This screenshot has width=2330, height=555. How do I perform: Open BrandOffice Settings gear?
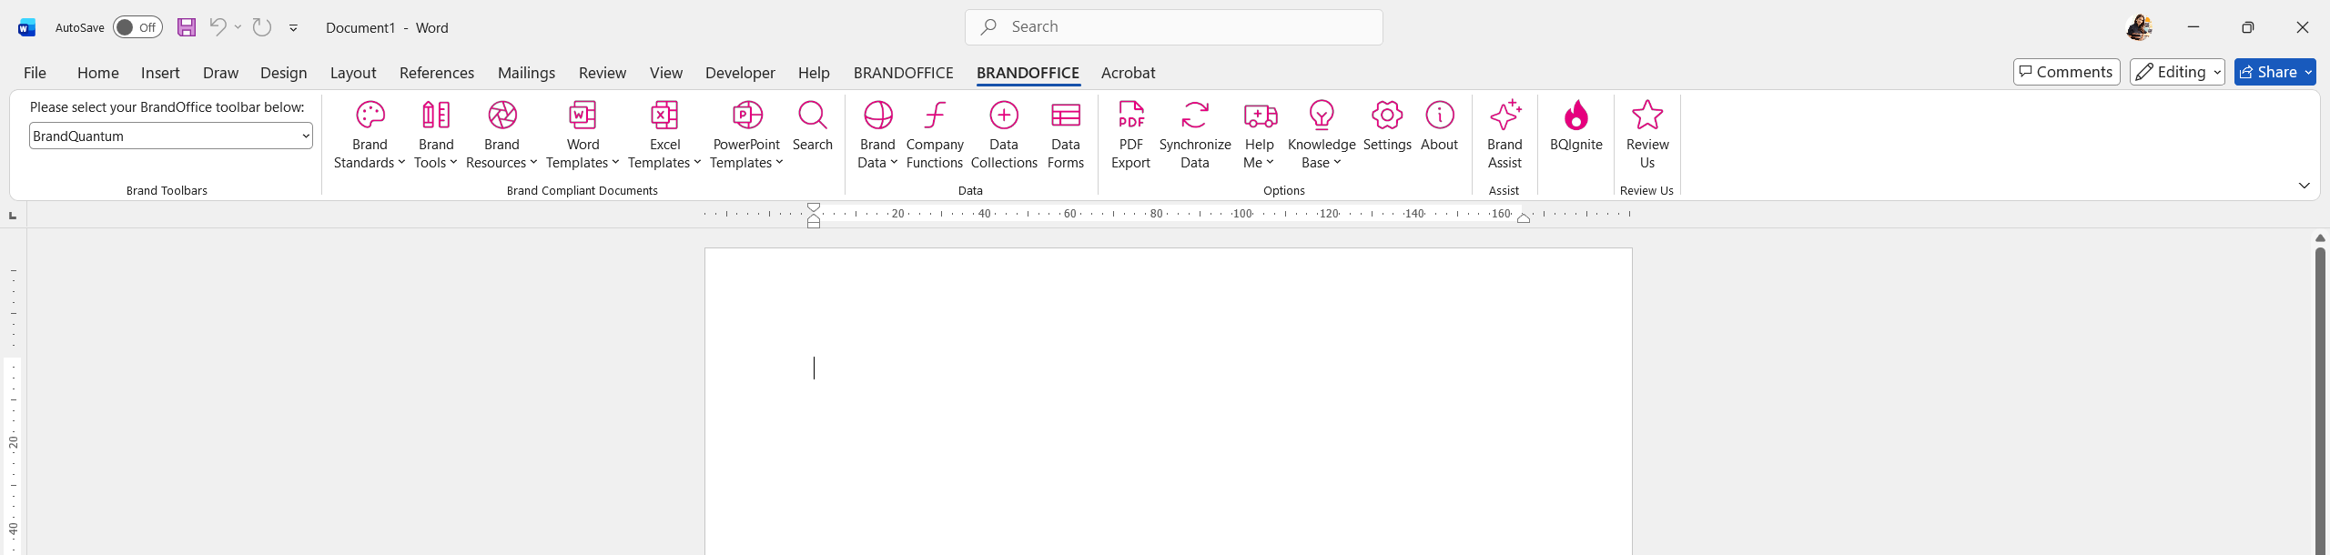1387,116
